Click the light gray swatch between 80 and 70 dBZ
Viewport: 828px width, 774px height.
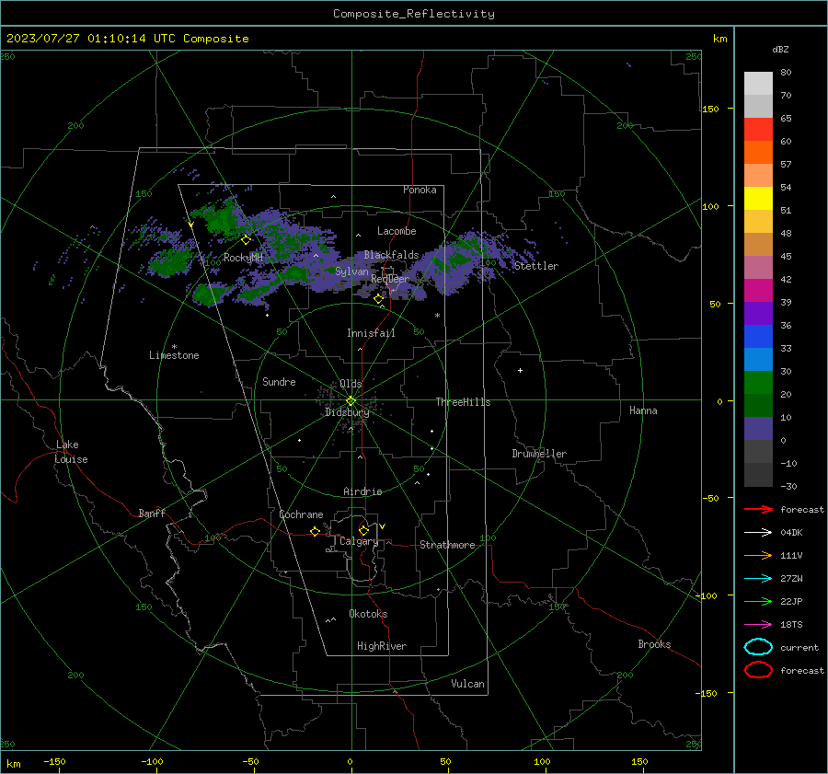(x=758, y=84)
